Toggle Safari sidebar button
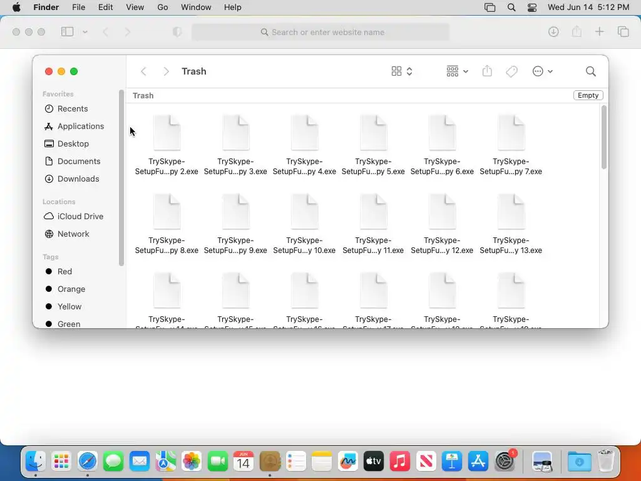 pyautogui.click(x=67, y=32)
